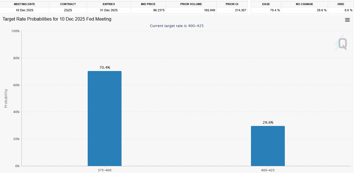Click the PRIOR VOLUME column header
The image size is (357, 173).
coord(191,4)
